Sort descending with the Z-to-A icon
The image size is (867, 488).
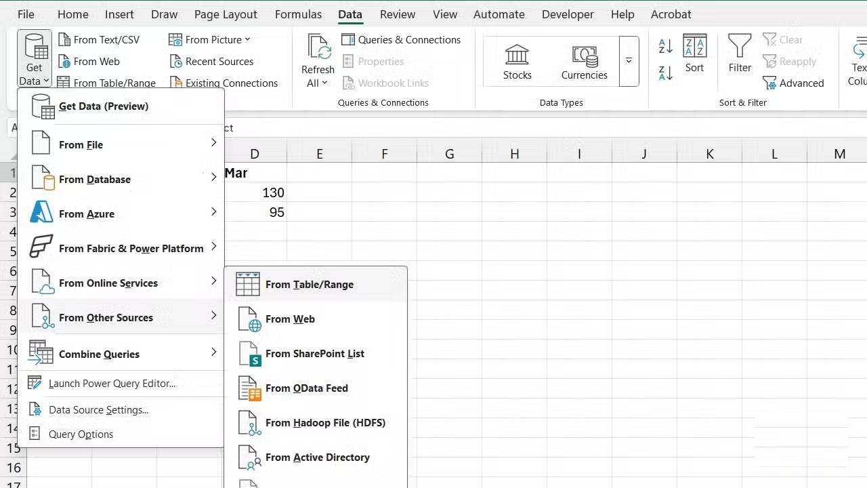coord(666,73)
